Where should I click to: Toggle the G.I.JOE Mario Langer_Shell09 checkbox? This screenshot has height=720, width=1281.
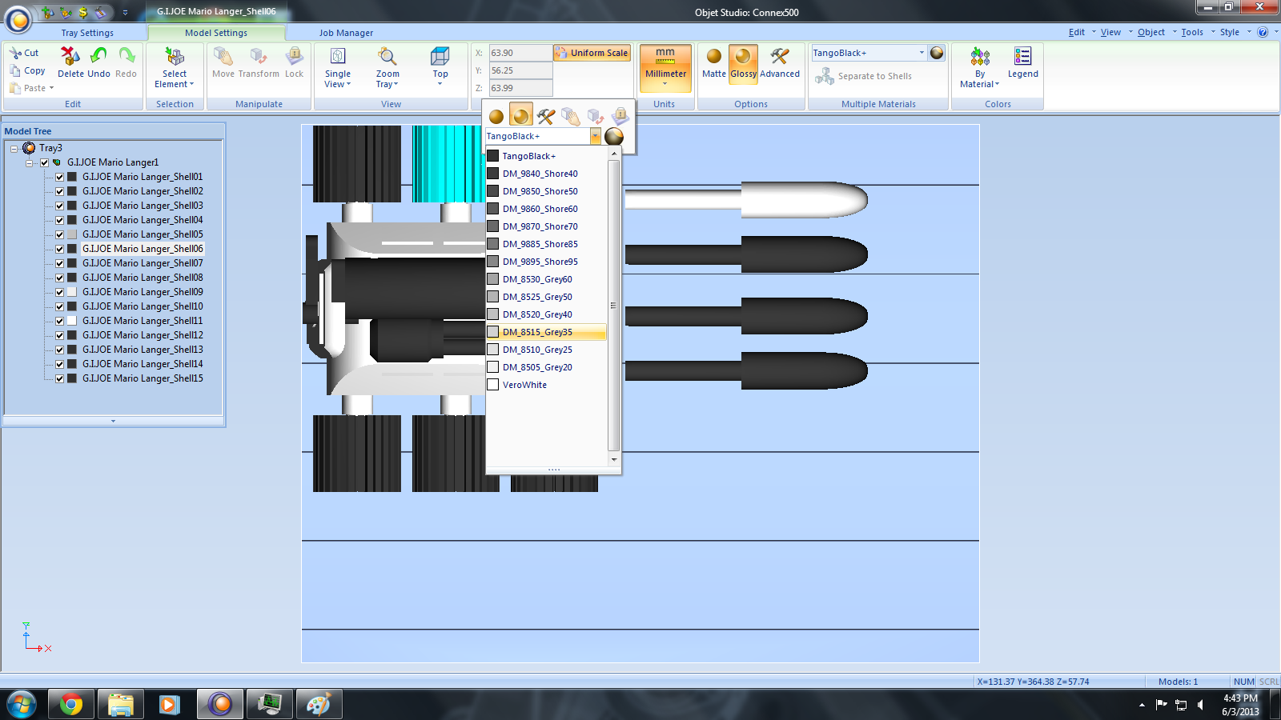tap(59, 292)
